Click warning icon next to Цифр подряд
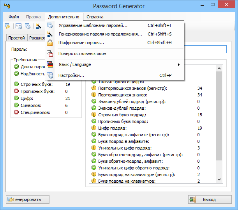The image size is (238, 210). click(94, 128)
